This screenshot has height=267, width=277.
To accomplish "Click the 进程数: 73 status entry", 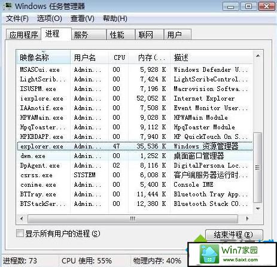I will click(x=20, y=260).
